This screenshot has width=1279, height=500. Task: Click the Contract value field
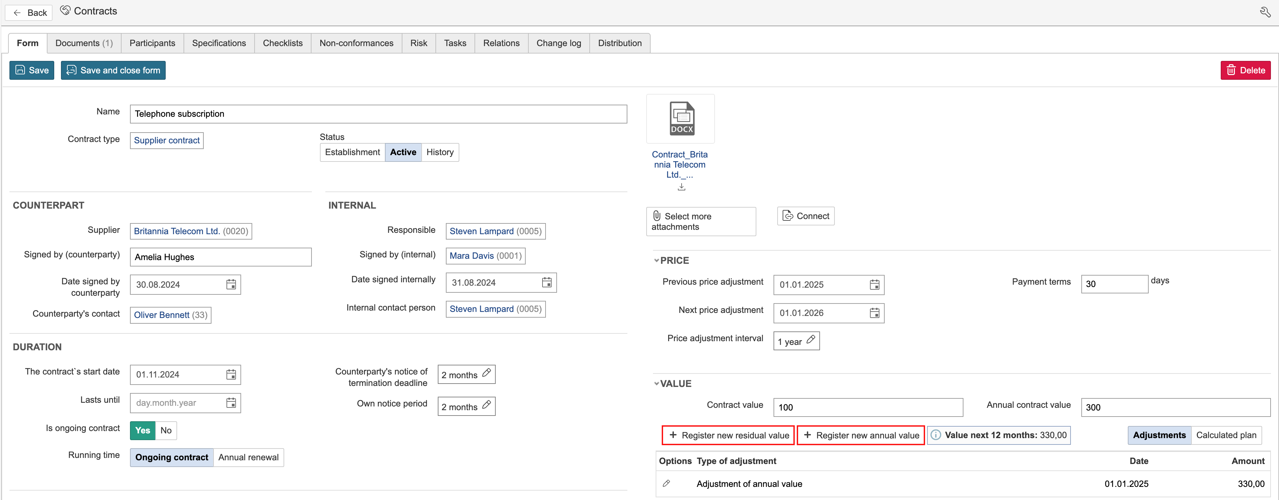click(x=868, y=407)
